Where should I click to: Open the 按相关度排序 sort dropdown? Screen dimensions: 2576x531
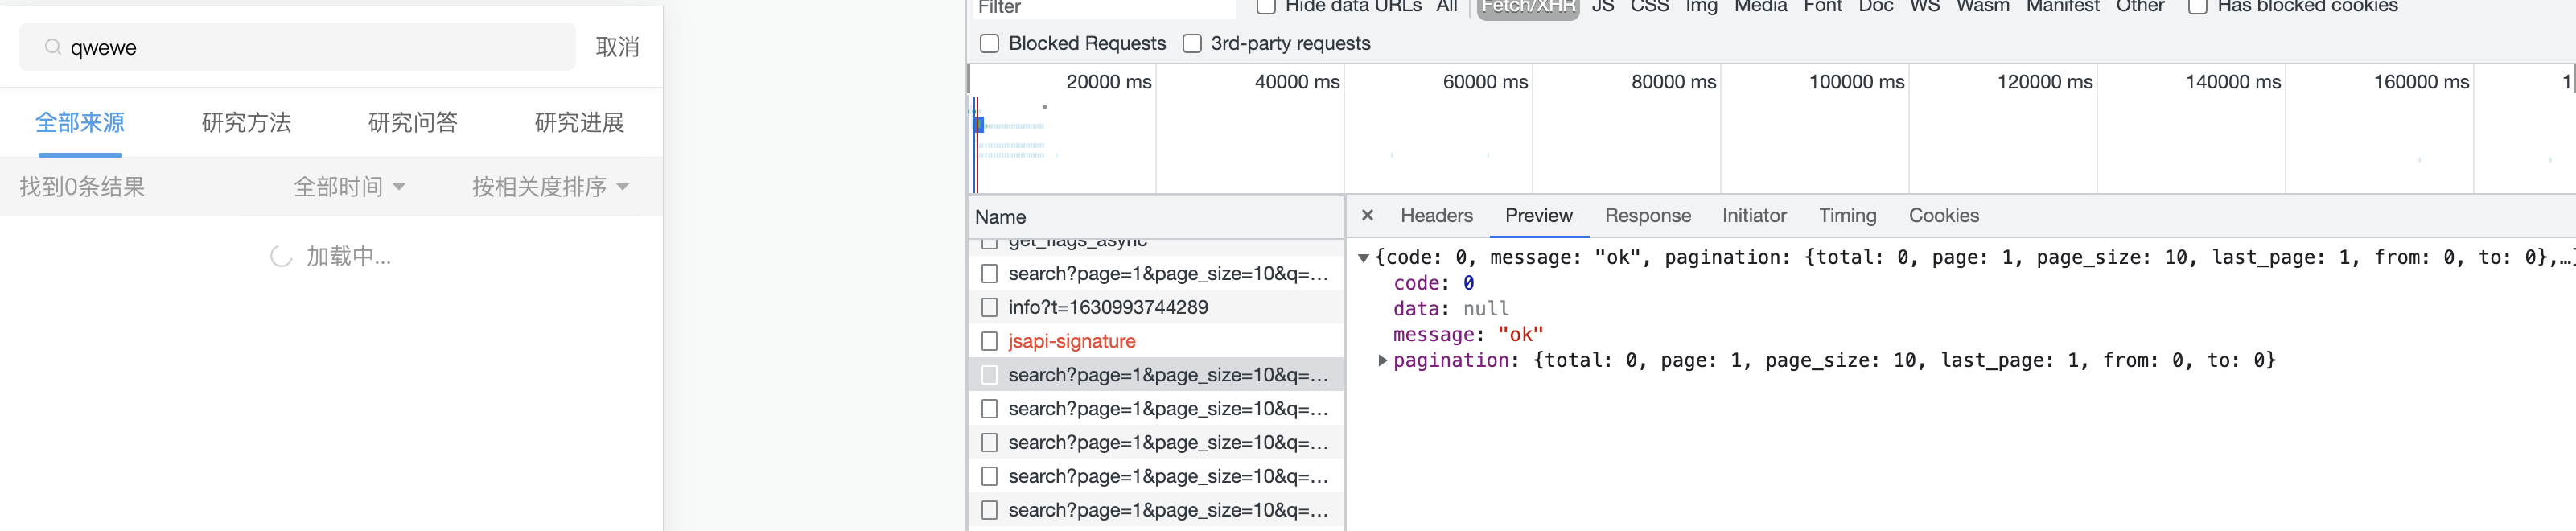click(550, 187)
